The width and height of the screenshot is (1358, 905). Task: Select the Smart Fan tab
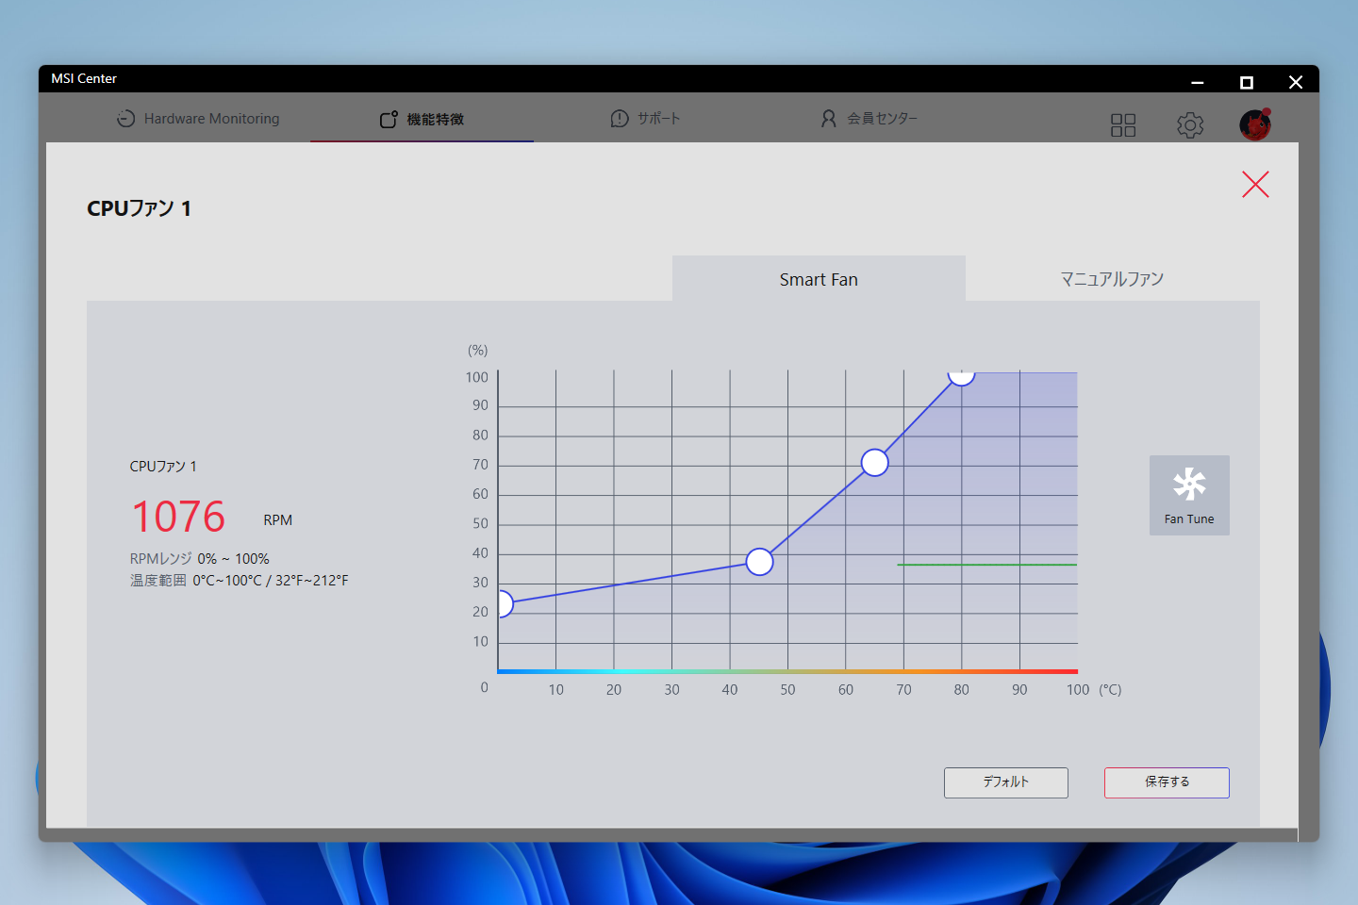coord(819,279)
